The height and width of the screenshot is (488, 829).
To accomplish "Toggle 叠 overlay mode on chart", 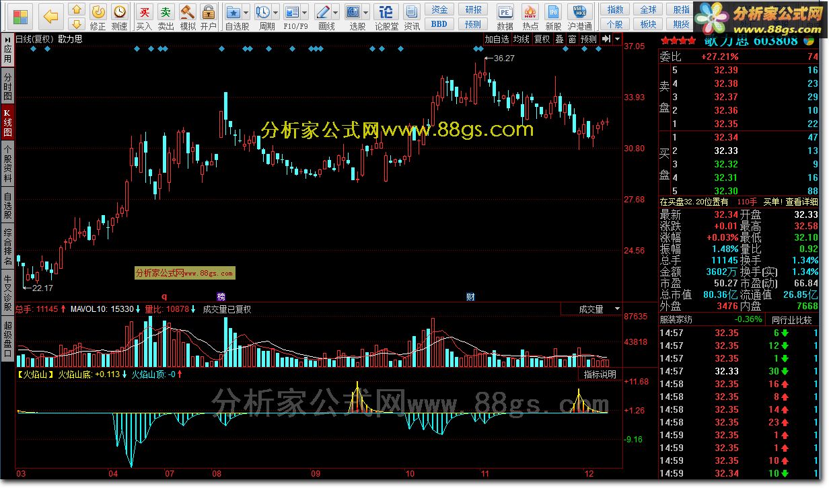I will tap(559, 39).
